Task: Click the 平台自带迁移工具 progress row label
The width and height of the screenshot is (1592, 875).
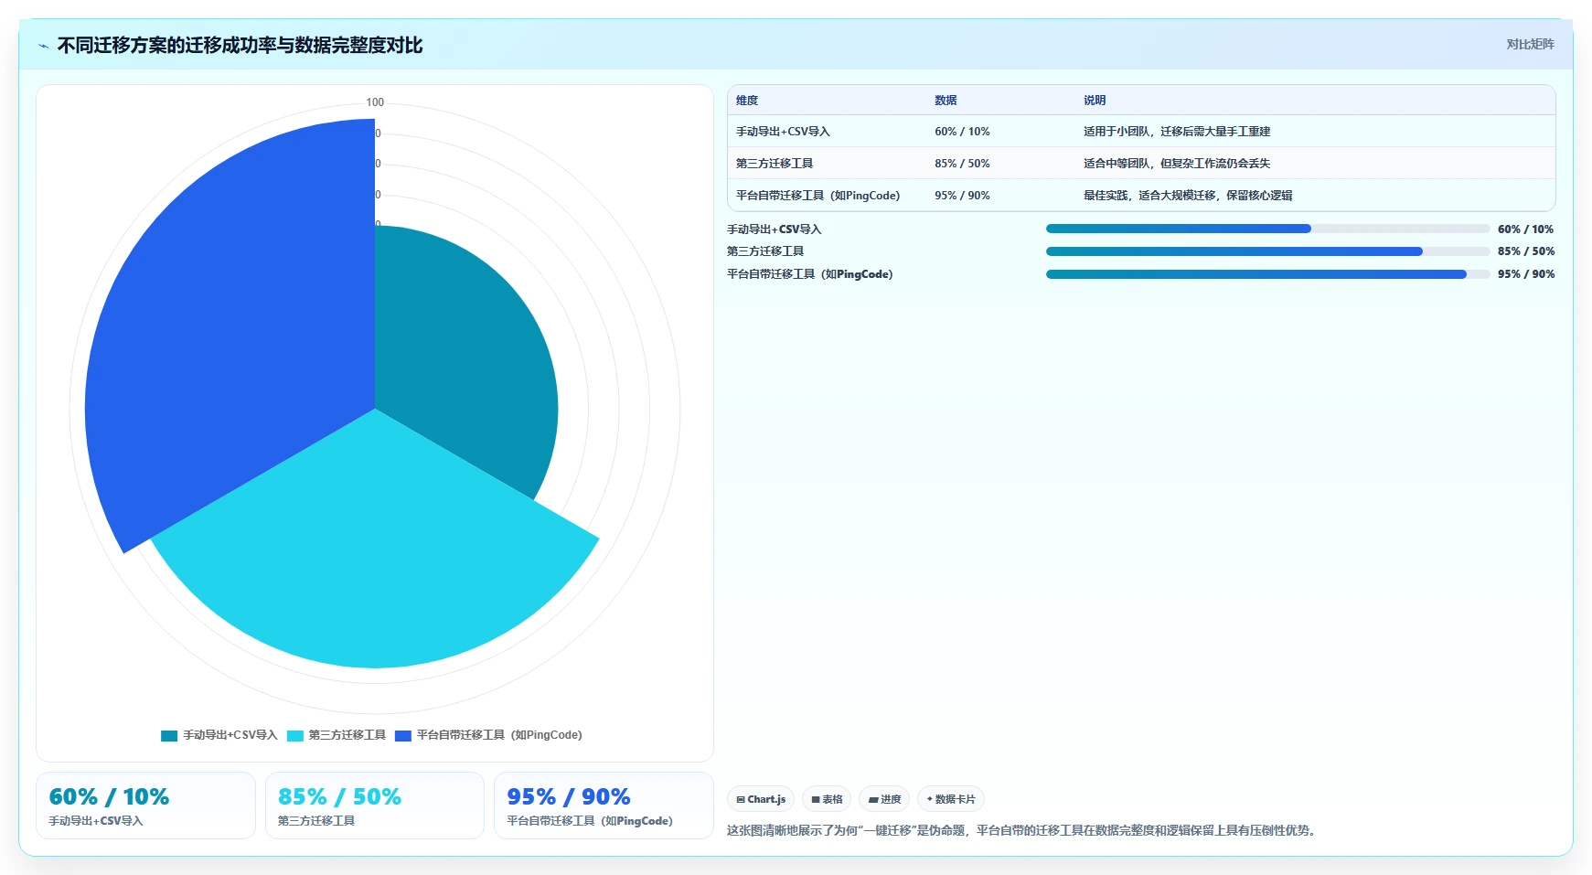Action: coord(809,274)
